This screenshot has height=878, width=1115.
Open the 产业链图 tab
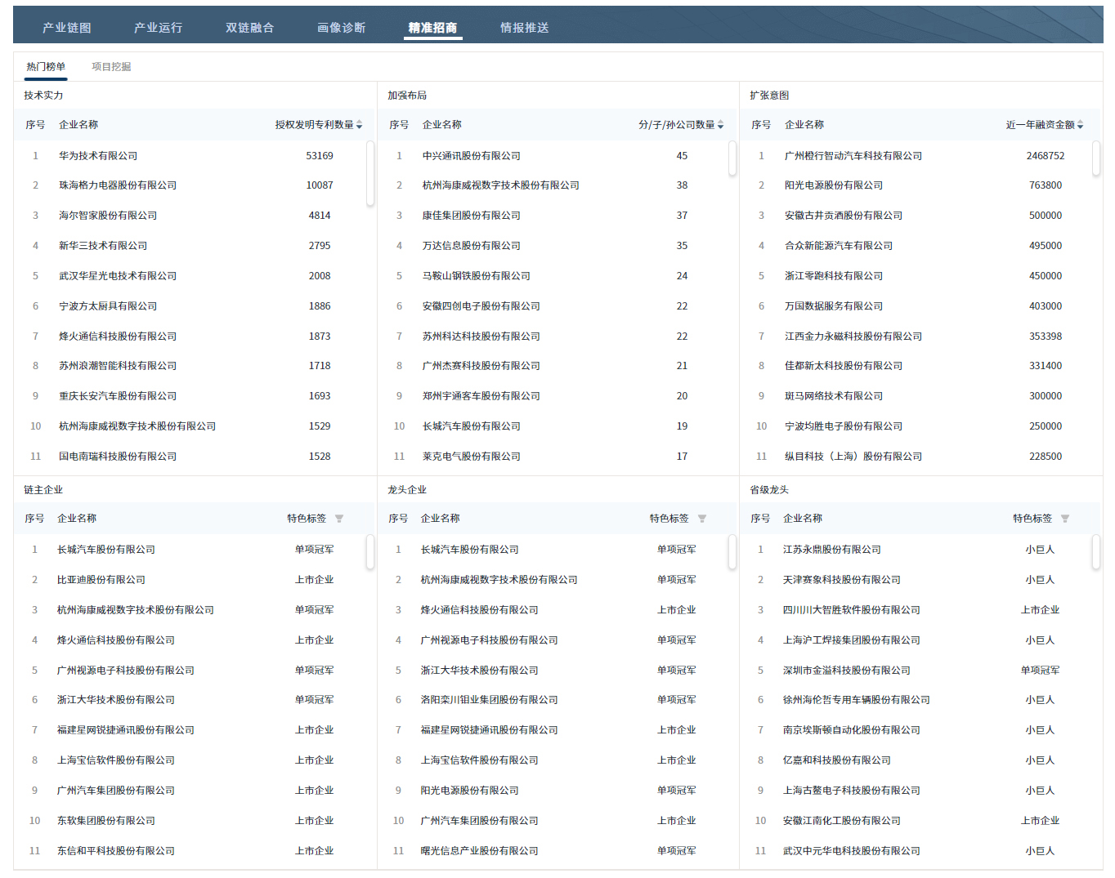point(67,28)
